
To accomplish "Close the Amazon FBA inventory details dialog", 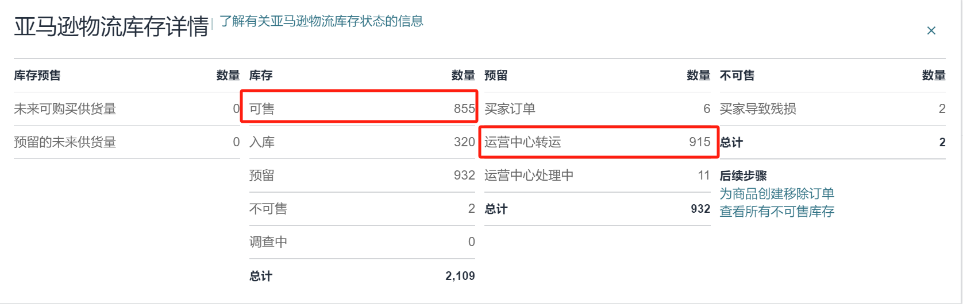I will click(x=931, y=30).
